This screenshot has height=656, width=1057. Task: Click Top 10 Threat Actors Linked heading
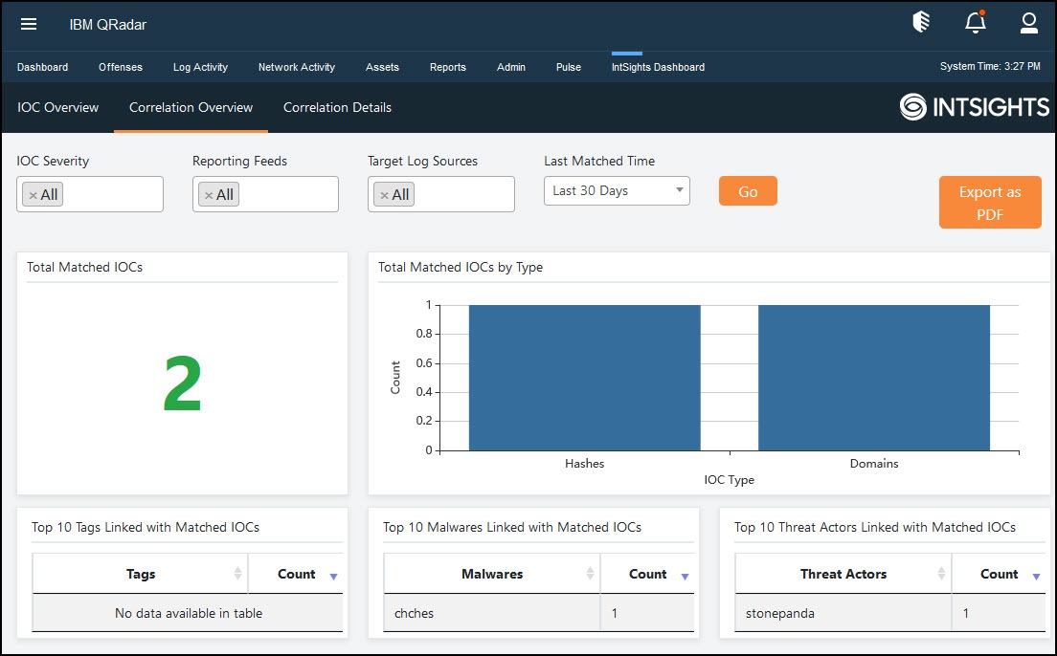click(x=875, y=527)
